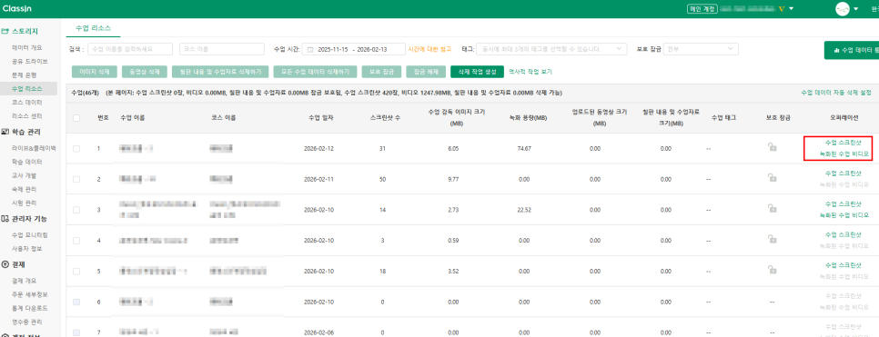Focus the 코스 이름 search input
879x337 pixels.
(x=221, y=49)
